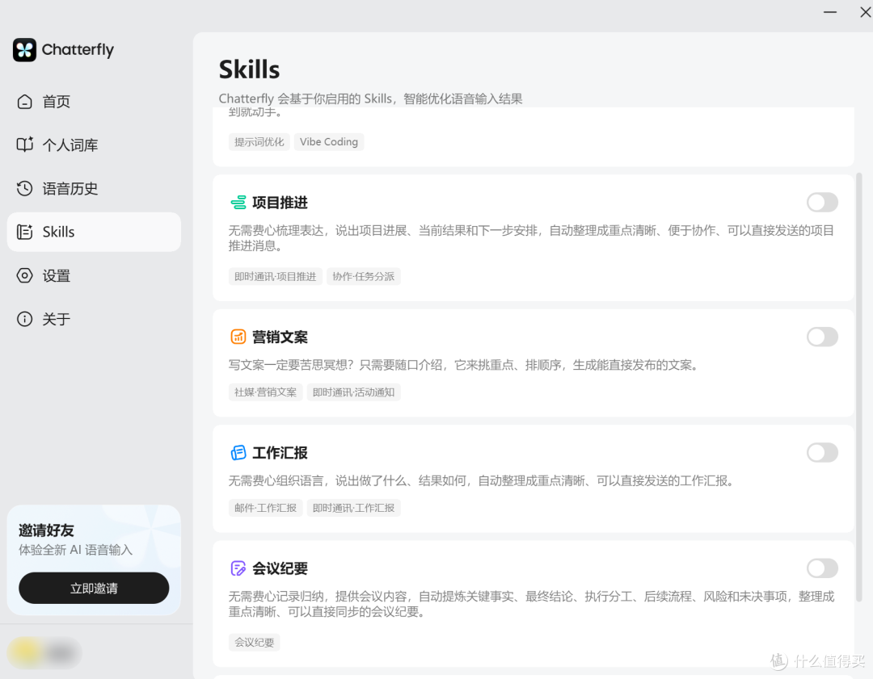Go to 个人词库 personal dictionary
Viewport: 873px width, 679px height.
point(94,145)
